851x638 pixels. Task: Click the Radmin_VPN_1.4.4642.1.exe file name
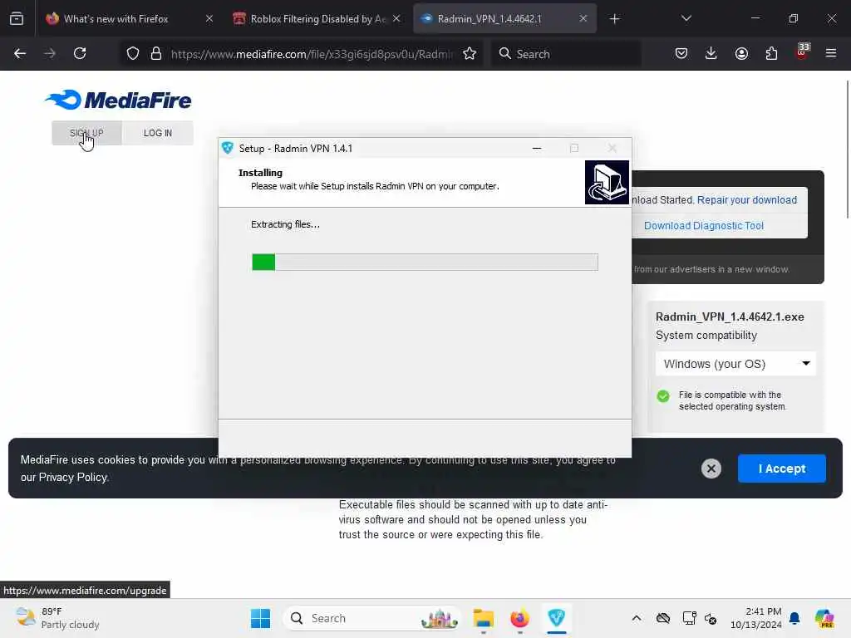tap(730, 317)
